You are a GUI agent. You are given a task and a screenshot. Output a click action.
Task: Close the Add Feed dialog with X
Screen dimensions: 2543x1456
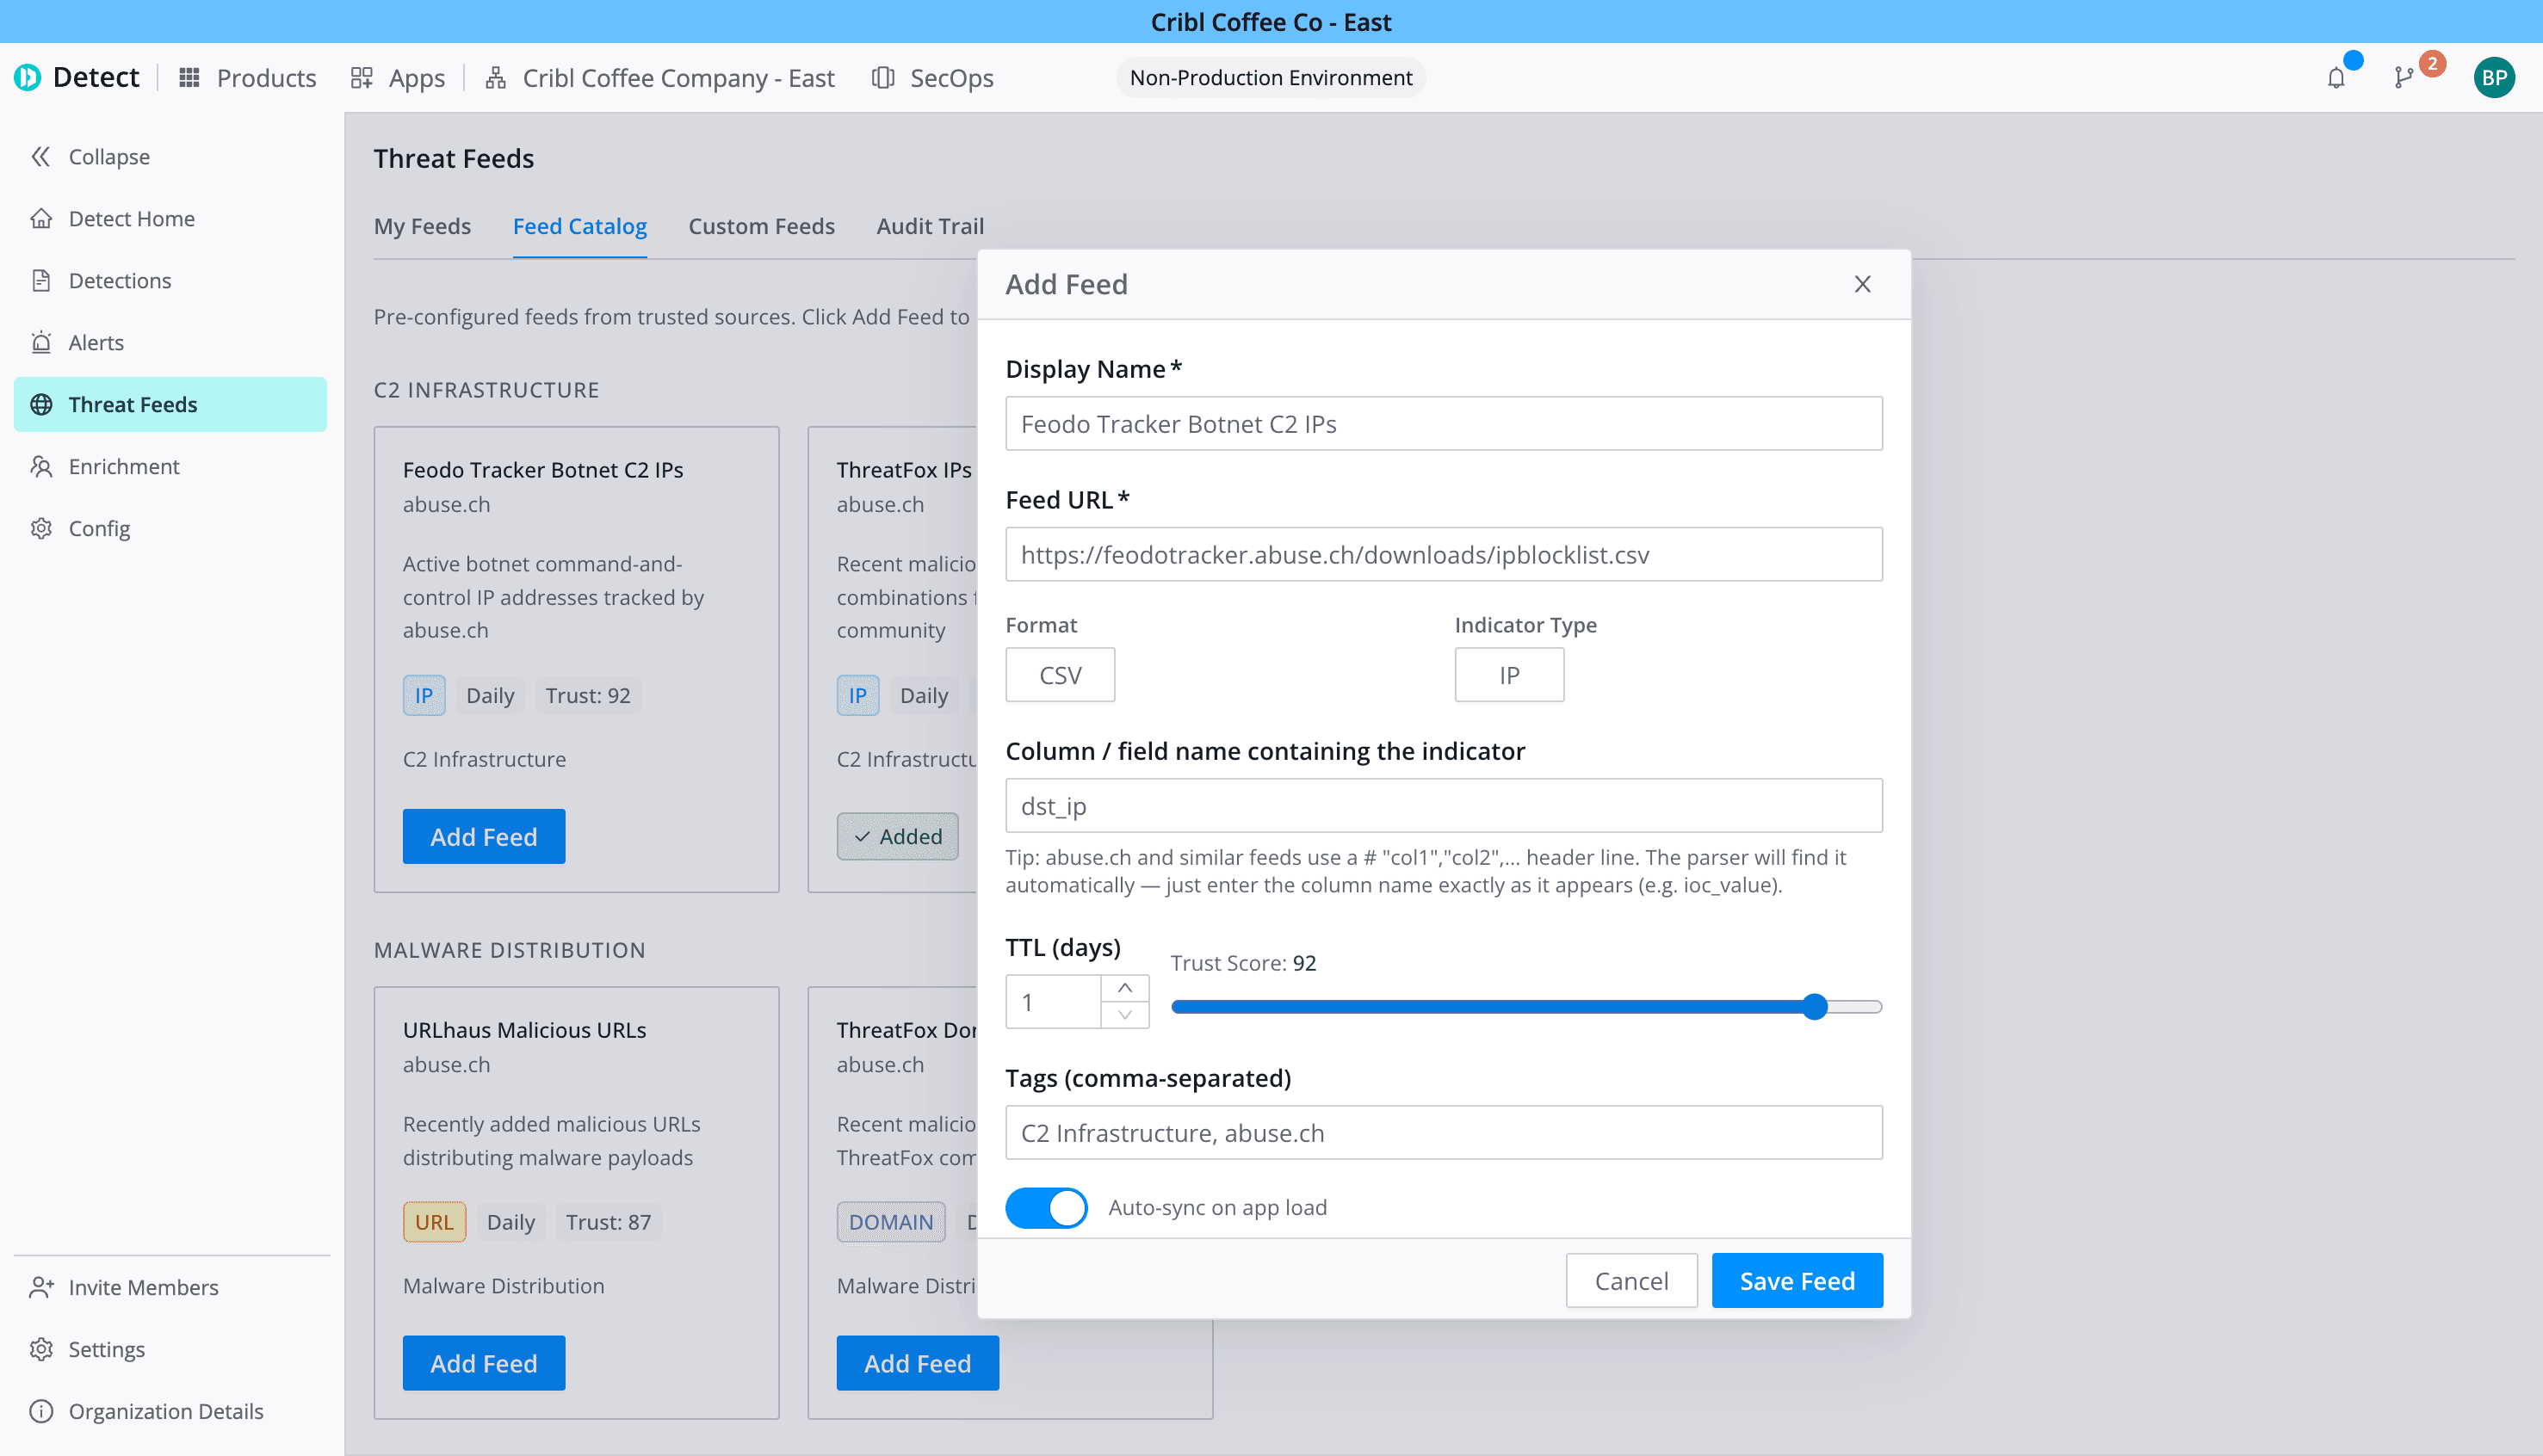(x=1862, y=284)
